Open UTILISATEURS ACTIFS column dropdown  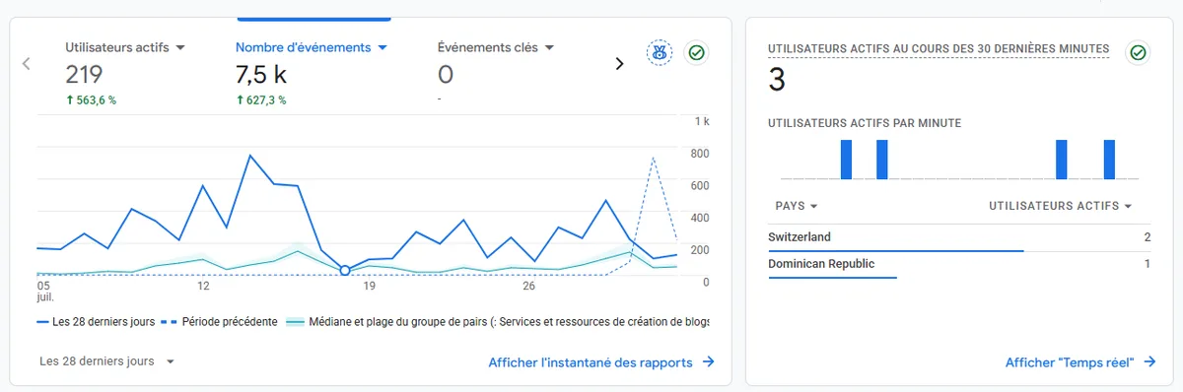tap(1060, 206)
